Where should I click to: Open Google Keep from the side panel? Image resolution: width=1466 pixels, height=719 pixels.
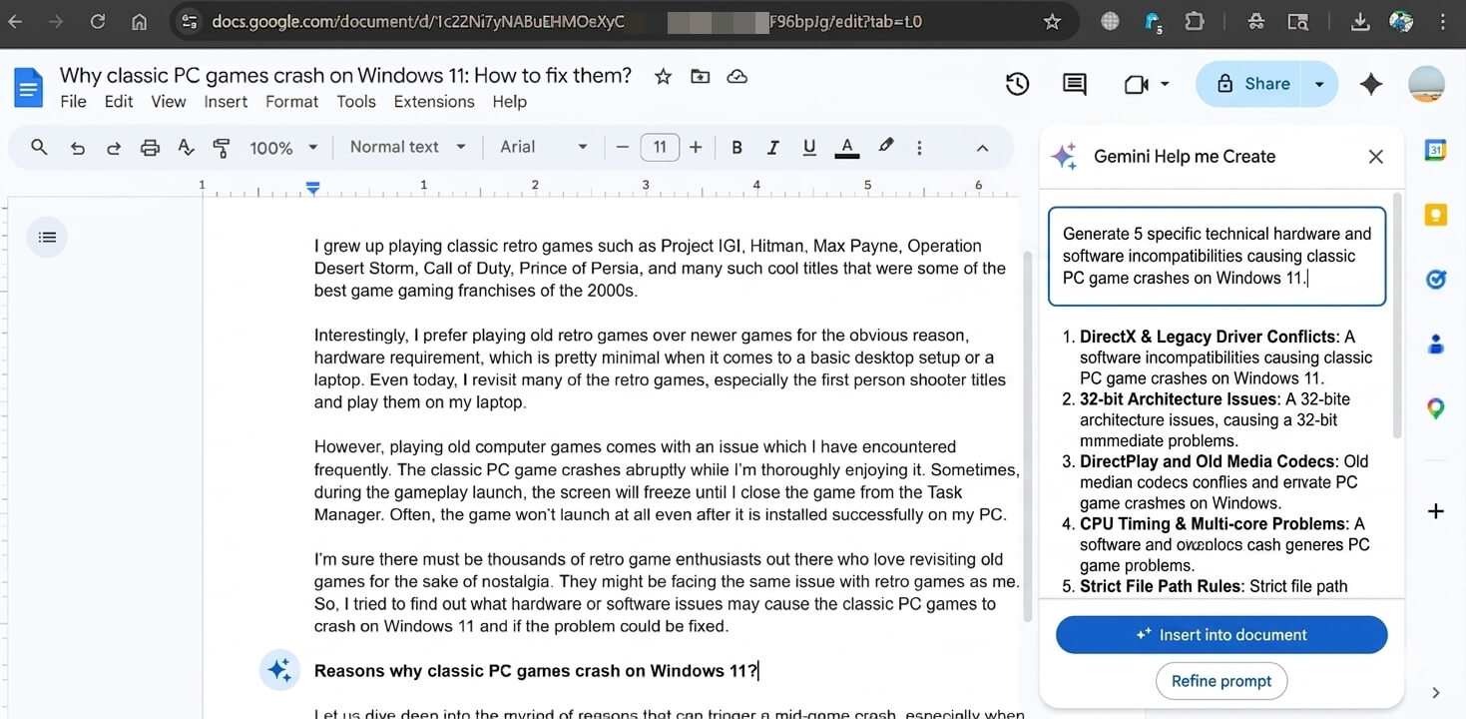point(1435,214)
